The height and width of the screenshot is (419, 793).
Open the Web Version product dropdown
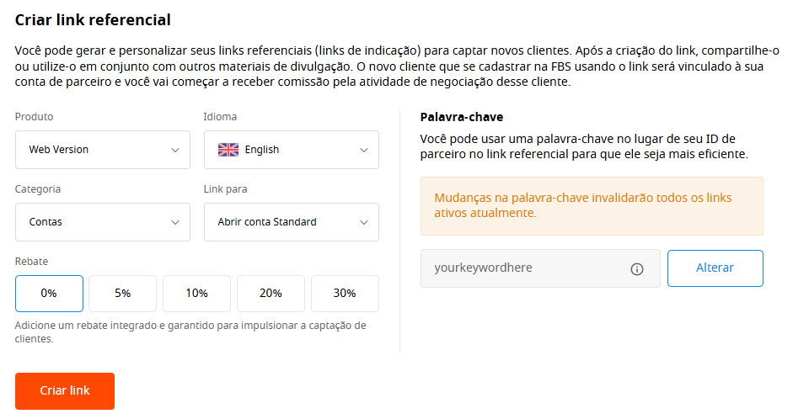pos(103,150)
